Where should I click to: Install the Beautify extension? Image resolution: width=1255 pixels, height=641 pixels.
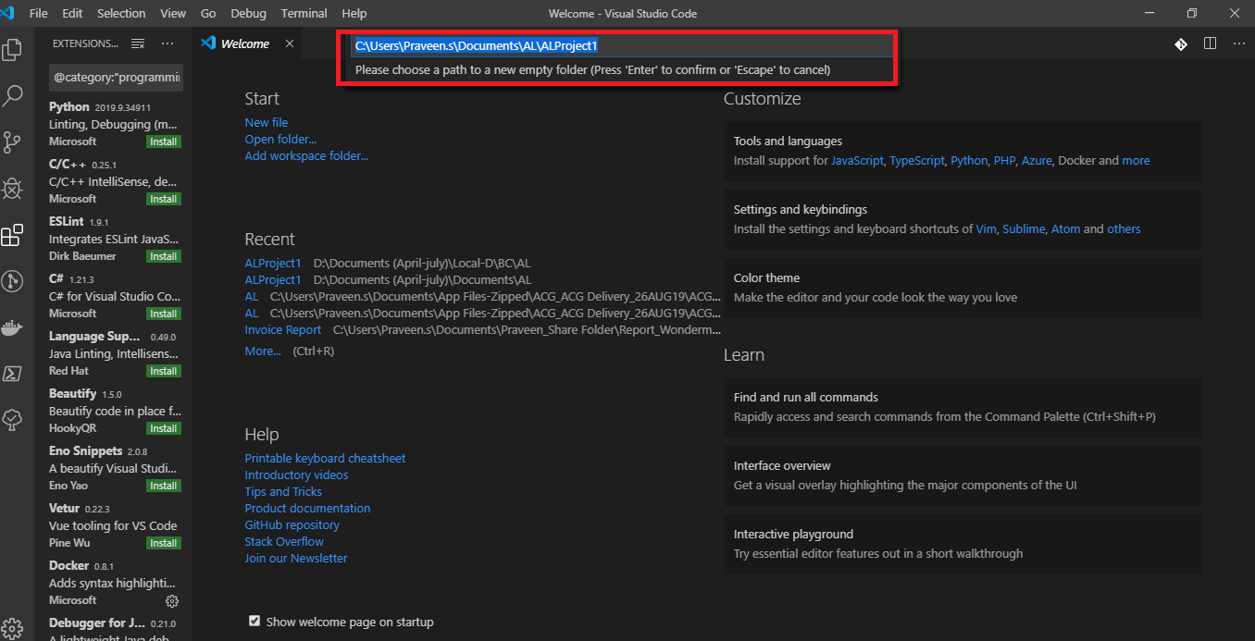tap(164, 428)
